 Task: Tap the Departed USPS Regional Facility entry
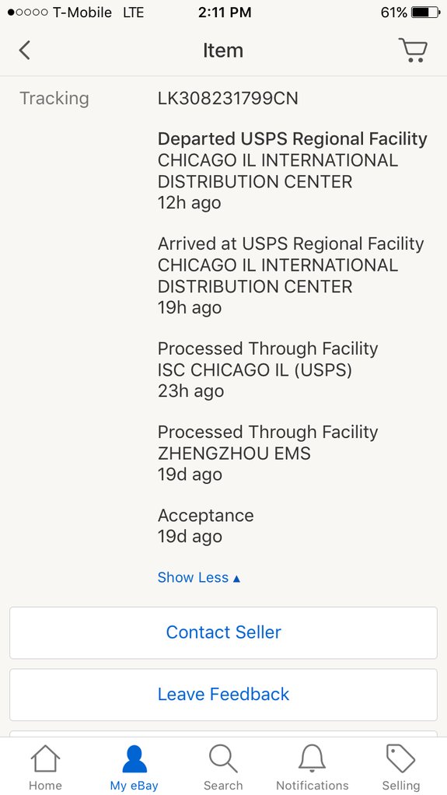[x=292, y=171]
